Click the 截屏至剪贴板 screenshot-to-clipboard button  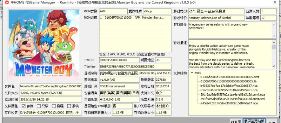[254, 121]
